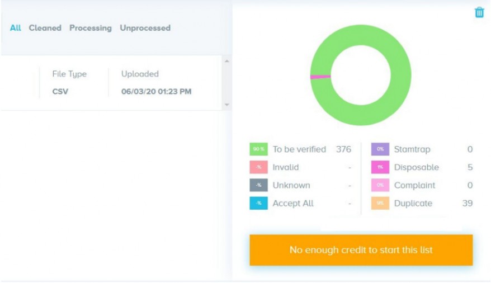The width and height of the screenshot is (491, 283).
Task: Click the pink disposable chart segment
Action: click(320, 77)
